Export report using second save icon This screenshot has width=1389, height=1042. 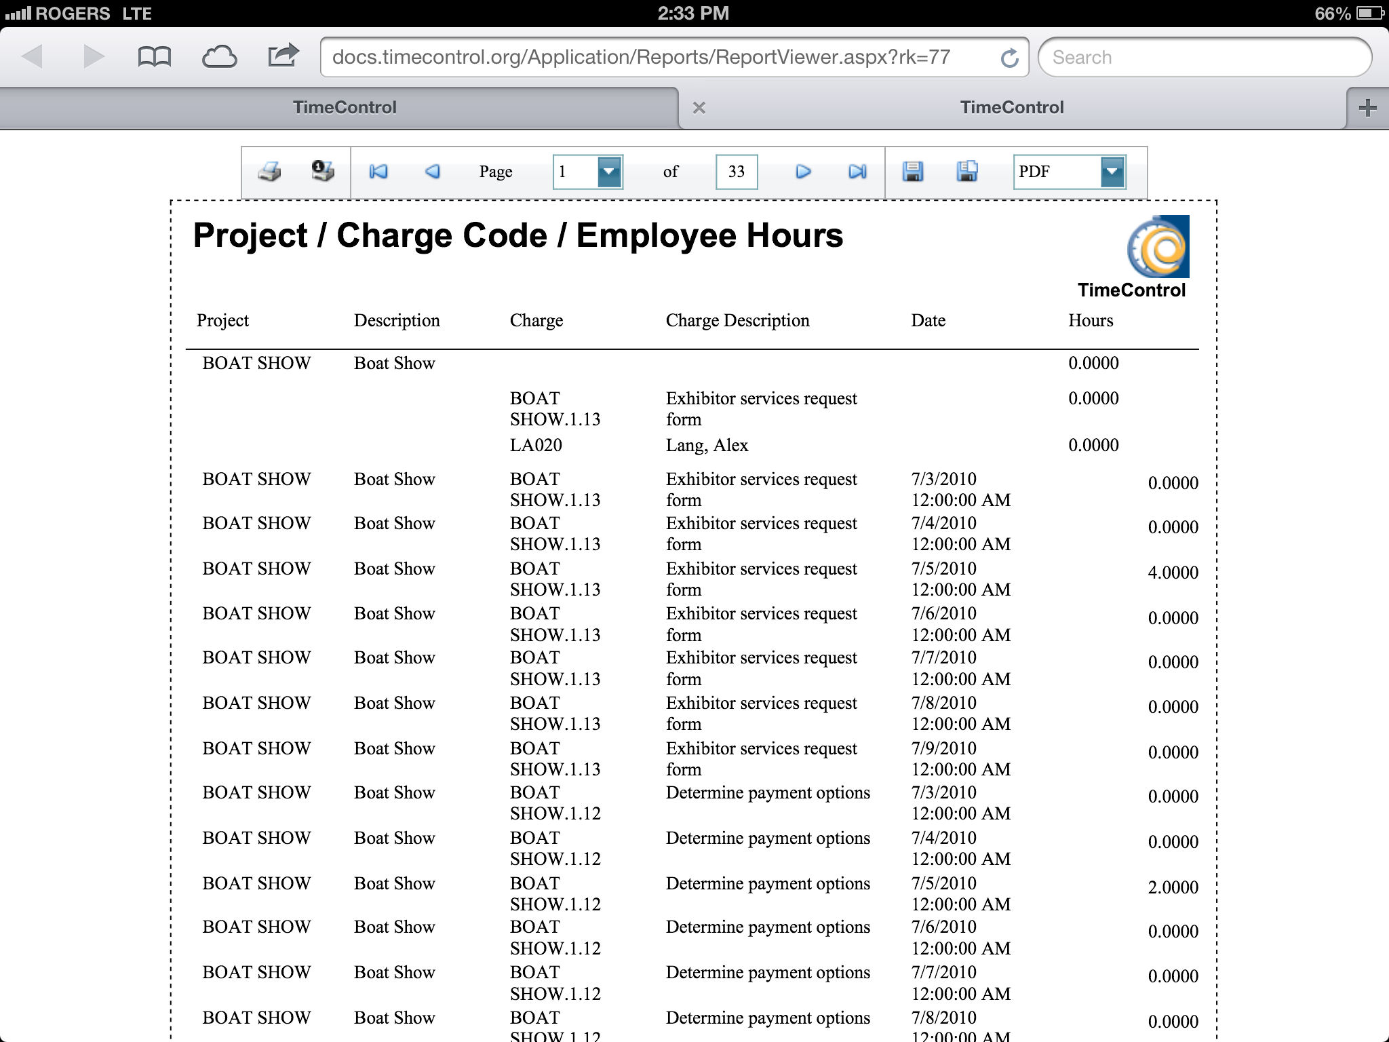(966, 171)
